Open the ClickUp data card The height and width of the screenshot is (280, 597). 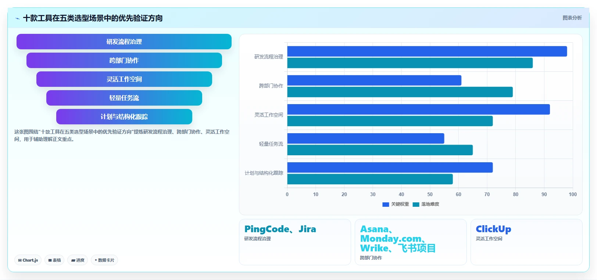click(x=526, y=242)
